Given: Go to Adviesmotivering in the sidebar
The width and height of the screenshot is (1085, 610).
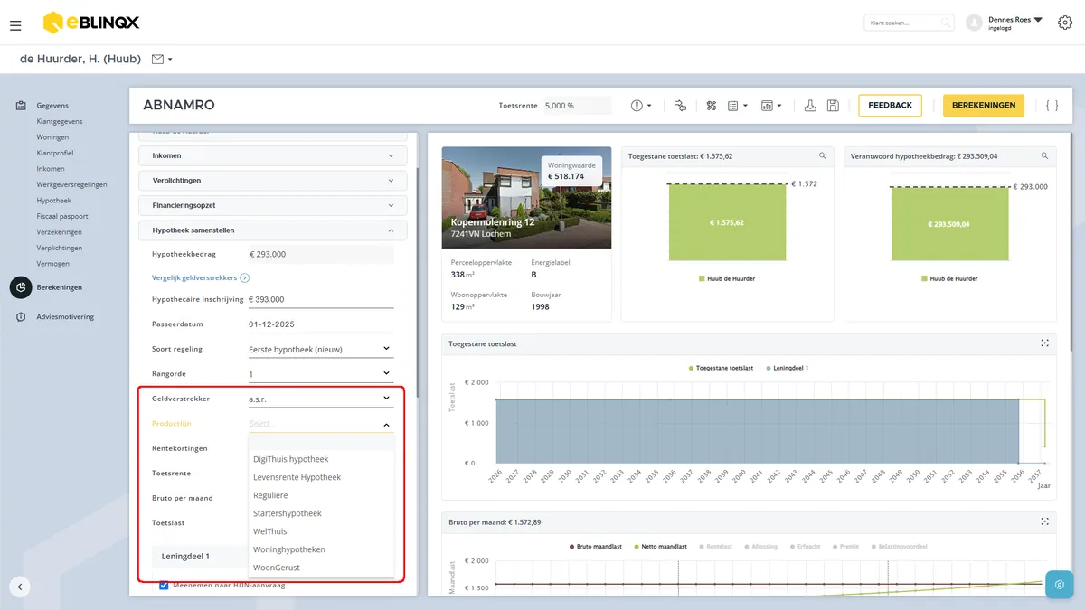Looking at the screenshot, I should pyautogui.click(x=65, y=317).
